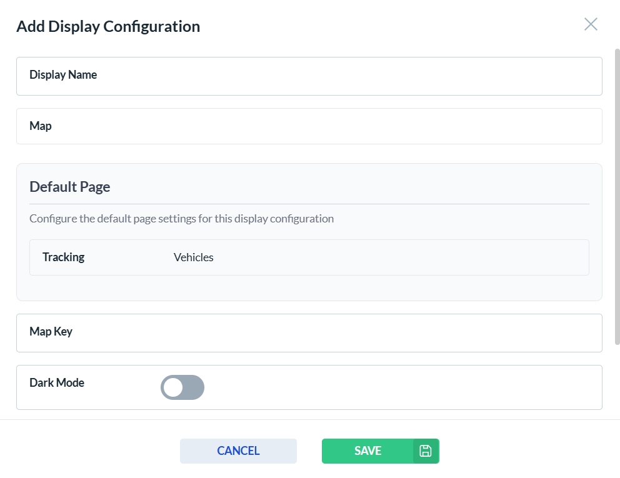Open the Vehicles tracking dropdown
The width and height of the screenshot is (620, 478).
(194, 257)
